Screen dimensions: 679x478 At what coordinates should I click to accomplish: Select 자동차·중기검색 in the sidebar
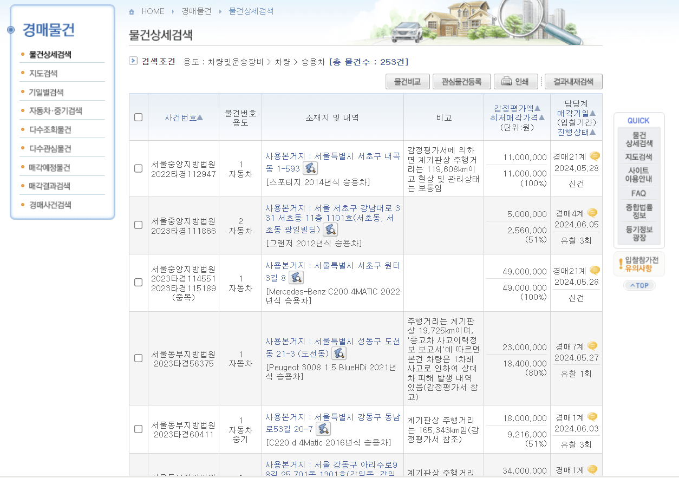click(56, 110)
